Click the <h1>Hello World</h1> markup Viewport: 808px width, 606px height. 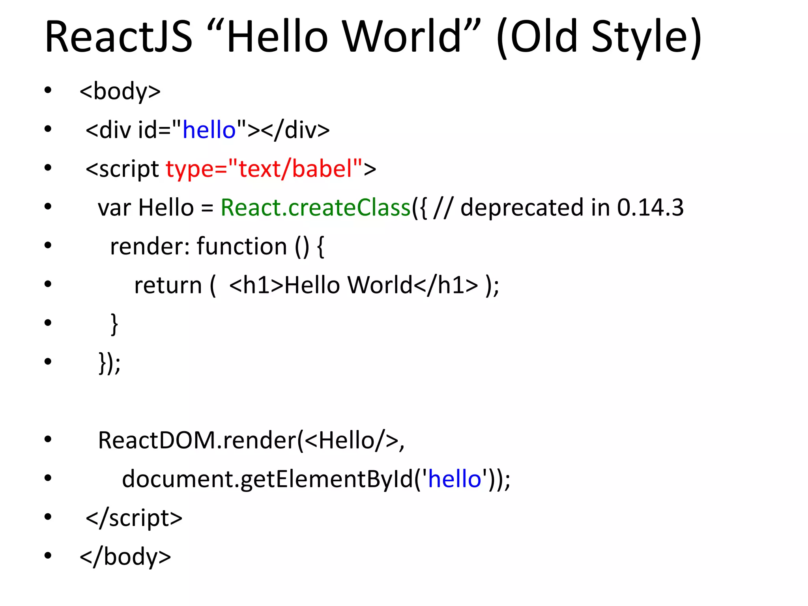[x=353, y=285]
